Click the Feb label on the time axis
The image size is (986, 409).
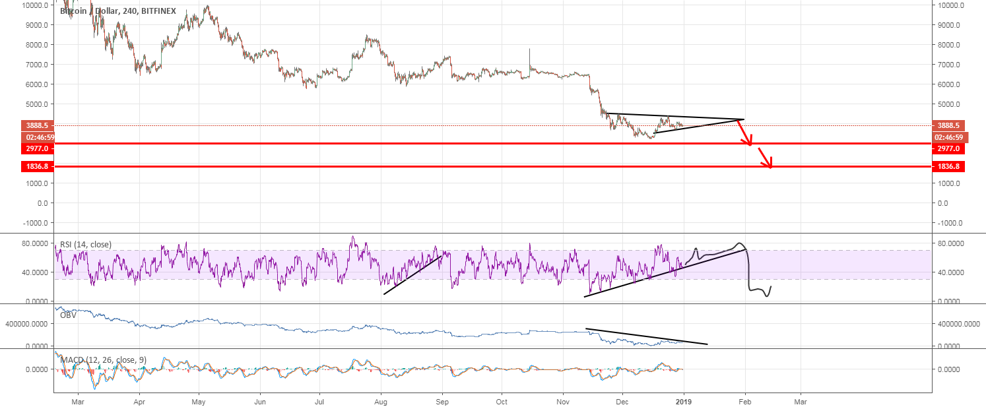[745, 402]
